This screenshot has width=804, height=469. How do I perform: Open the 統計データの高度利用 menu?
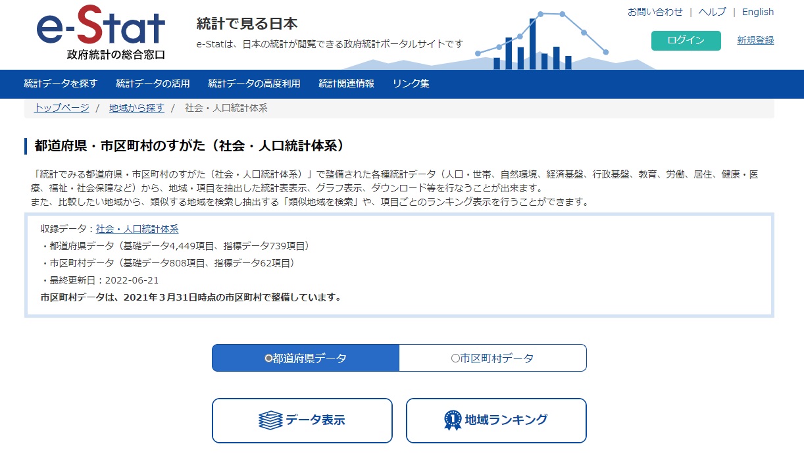255,84
